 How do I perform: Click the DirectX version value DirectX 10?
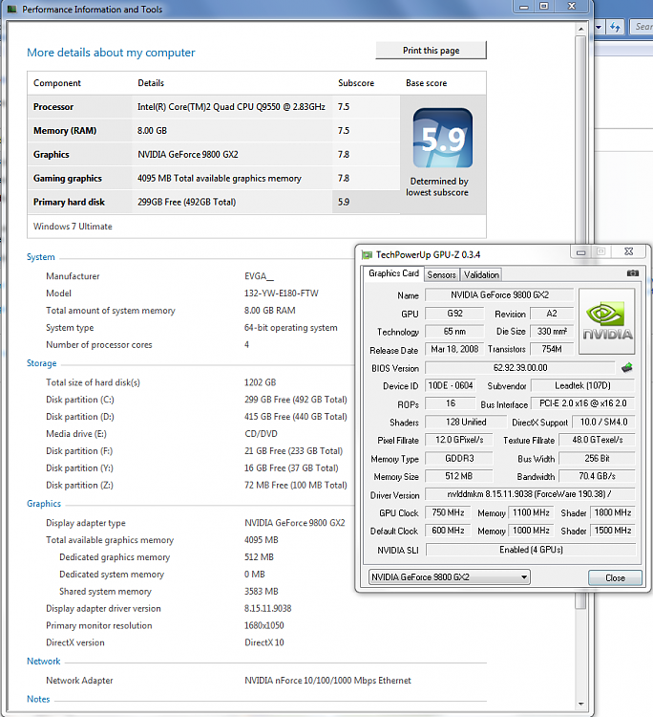pyautogui.click(x=263, y=642)
